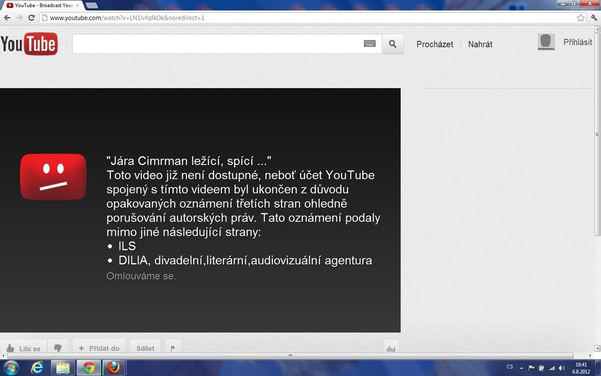This screenshot has height=376, width=601.
Task: Click scrollbar down arrow
Action: [x=597, y=348]
